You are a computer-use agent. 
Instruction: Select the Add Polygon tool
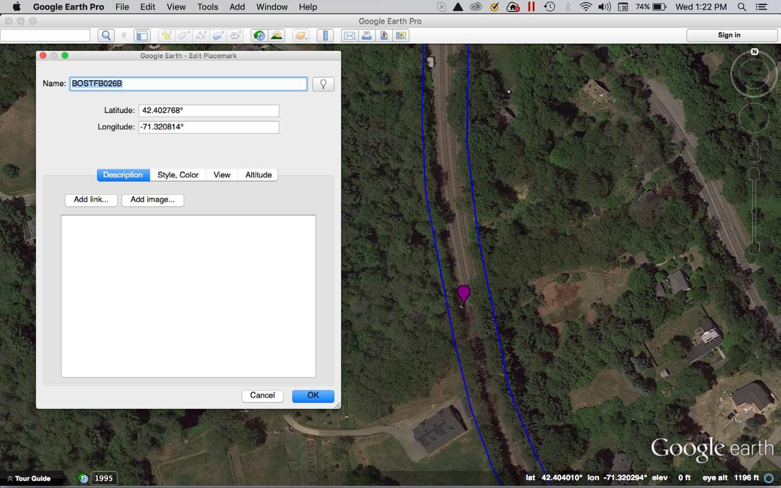click(184, 35)
